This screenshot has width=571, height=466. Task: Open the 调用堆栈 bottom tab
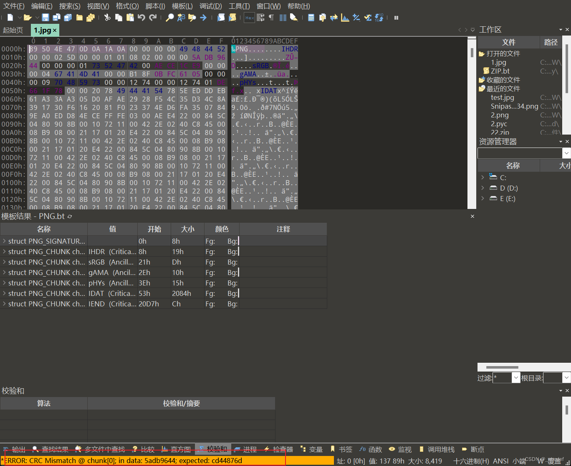coord(437,449)
